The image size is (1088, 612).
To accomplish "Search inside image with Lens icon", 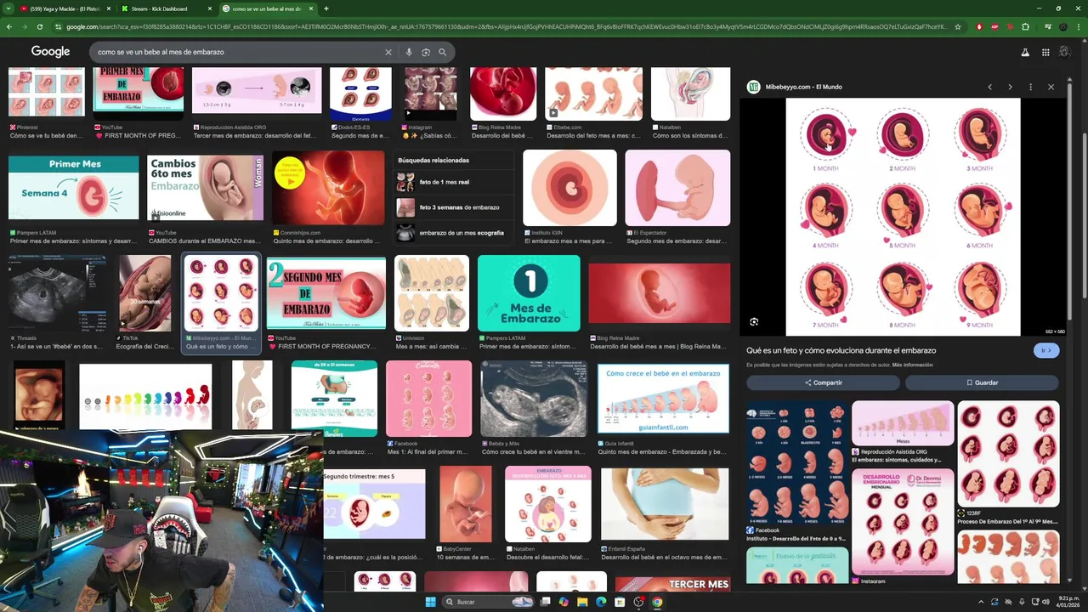I will (754, 322).
